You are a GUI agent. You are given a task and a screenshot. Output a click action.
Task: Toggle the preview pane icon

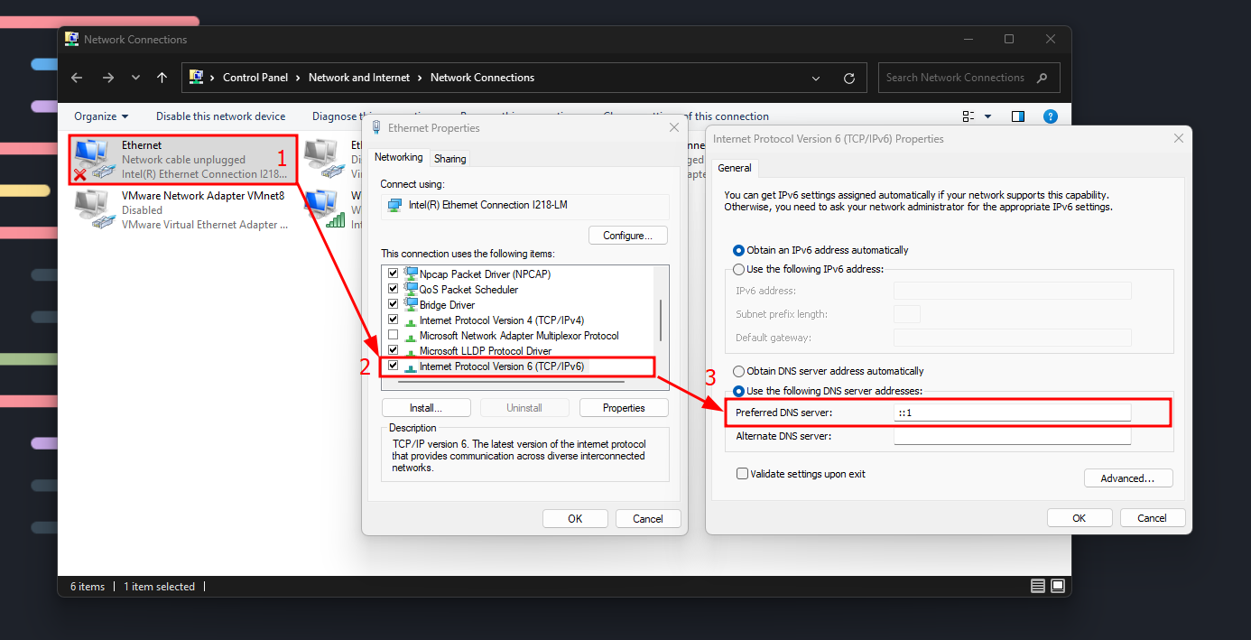click(1018, 116)
